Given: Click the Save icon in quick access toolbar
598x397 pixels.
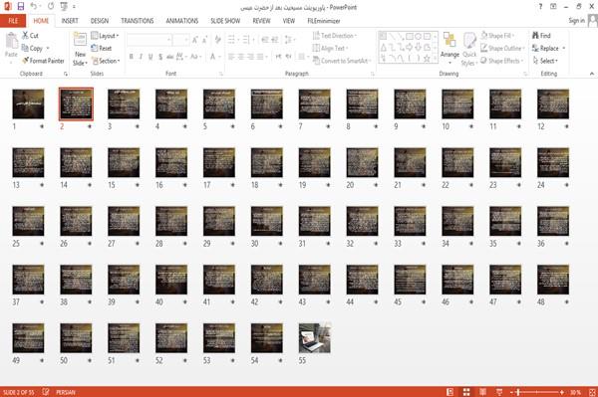Looking at the screenshot, I should point(21,7).
